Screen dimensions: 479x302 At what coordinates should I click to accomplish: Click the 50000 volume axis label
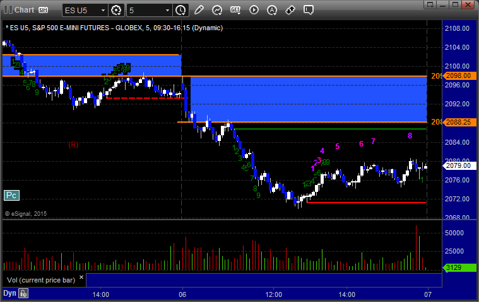pyautogui.click(x=454, y=233)
